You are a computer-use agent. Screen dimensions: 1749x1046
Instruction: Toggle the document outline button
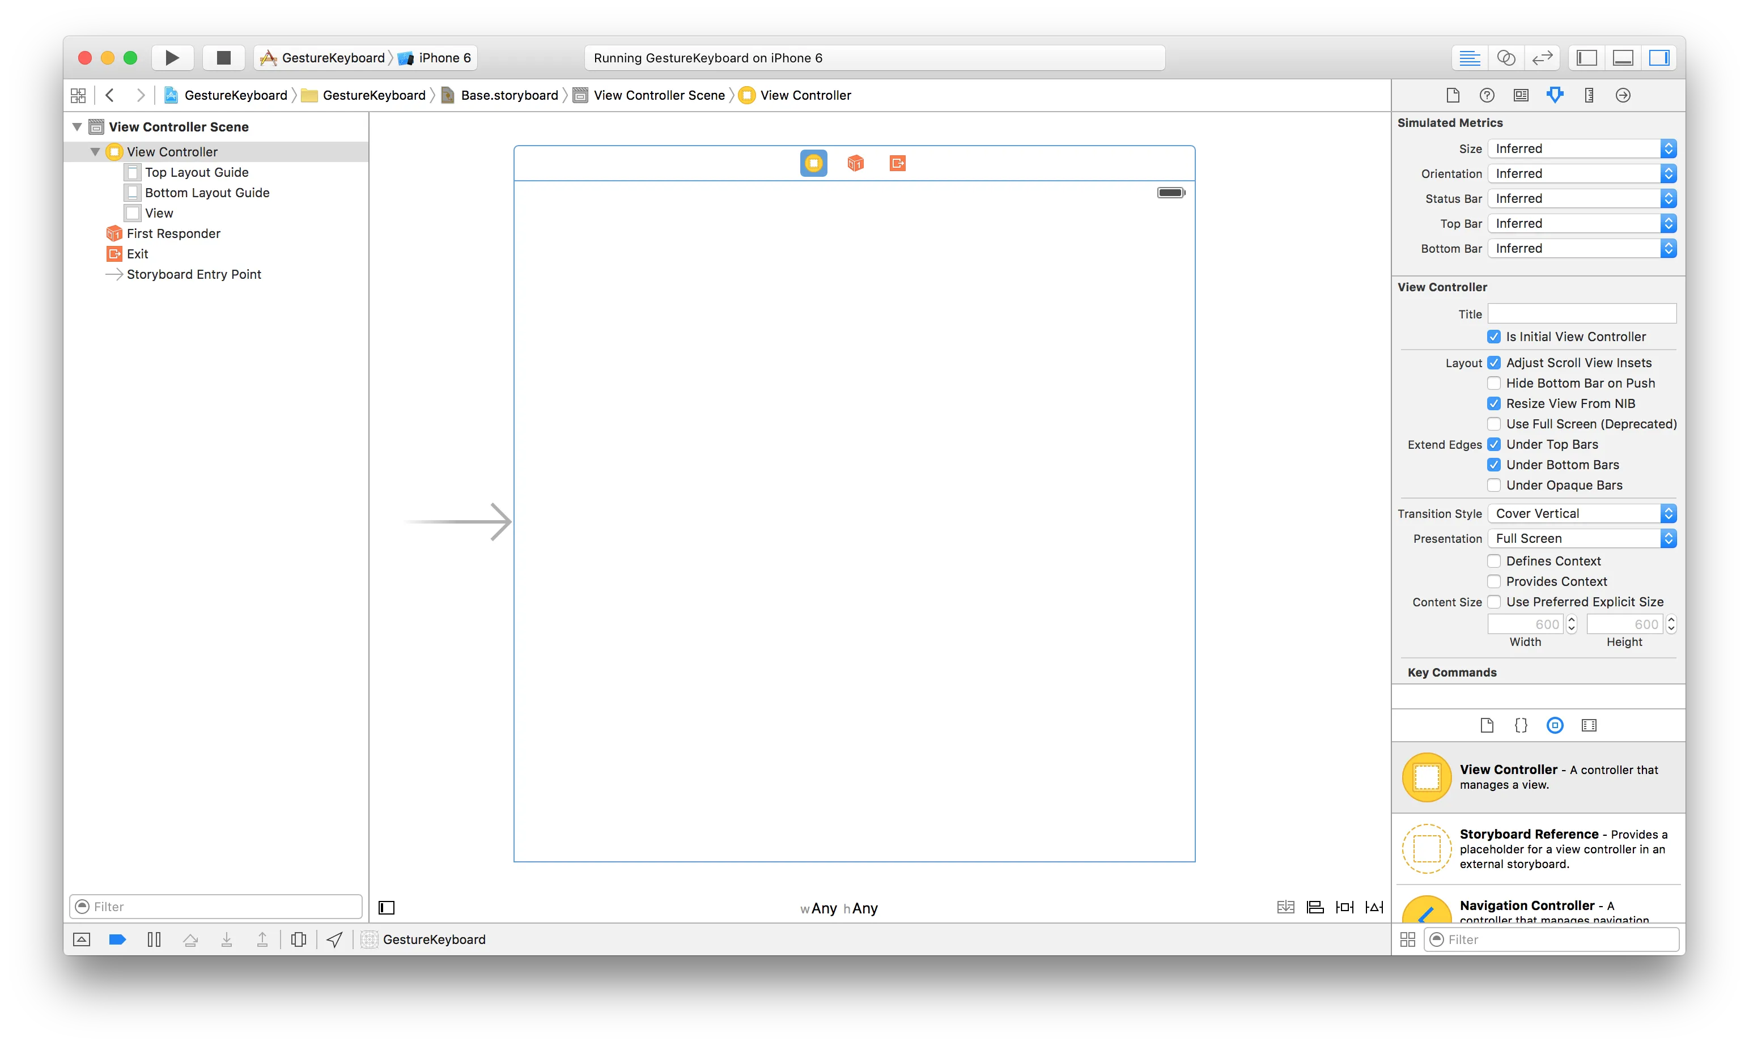click(x=387, y=907)
